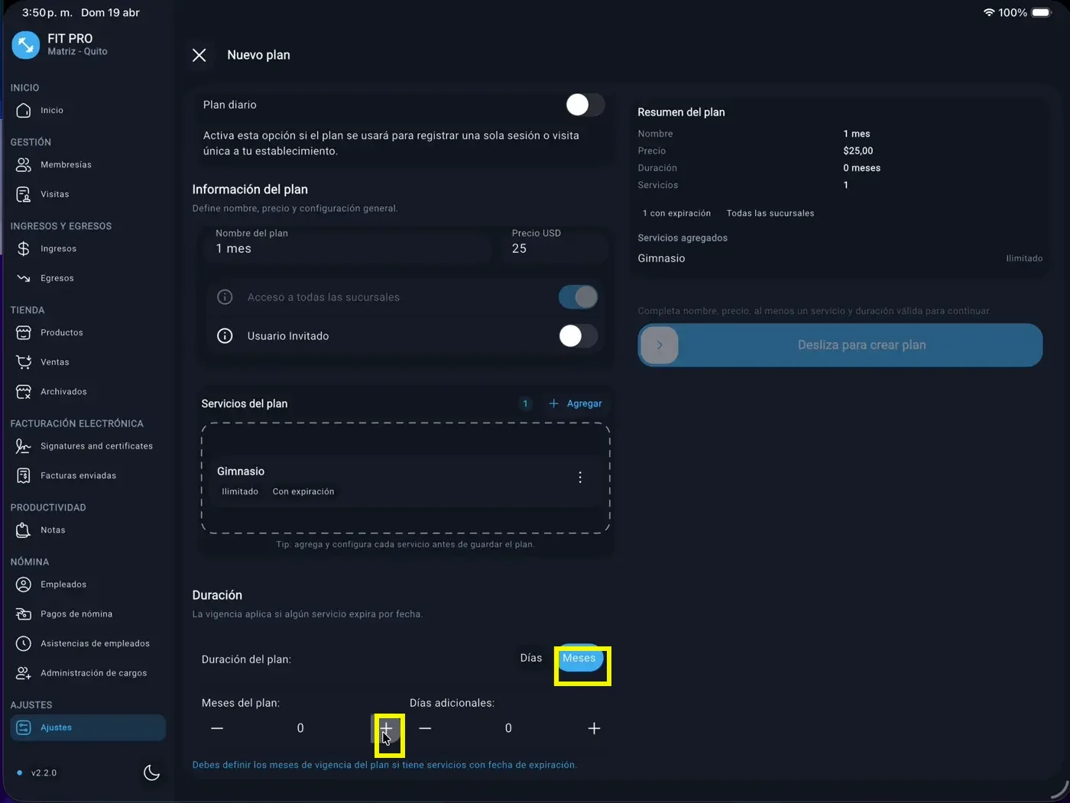The image size is (1070, 803).
Task: Turn on Usuario Invitado switch
Action: click(578, 336)
